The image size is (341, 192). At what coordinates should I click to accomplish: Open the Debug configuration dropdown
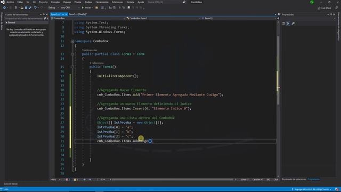(x=53, y=8)
